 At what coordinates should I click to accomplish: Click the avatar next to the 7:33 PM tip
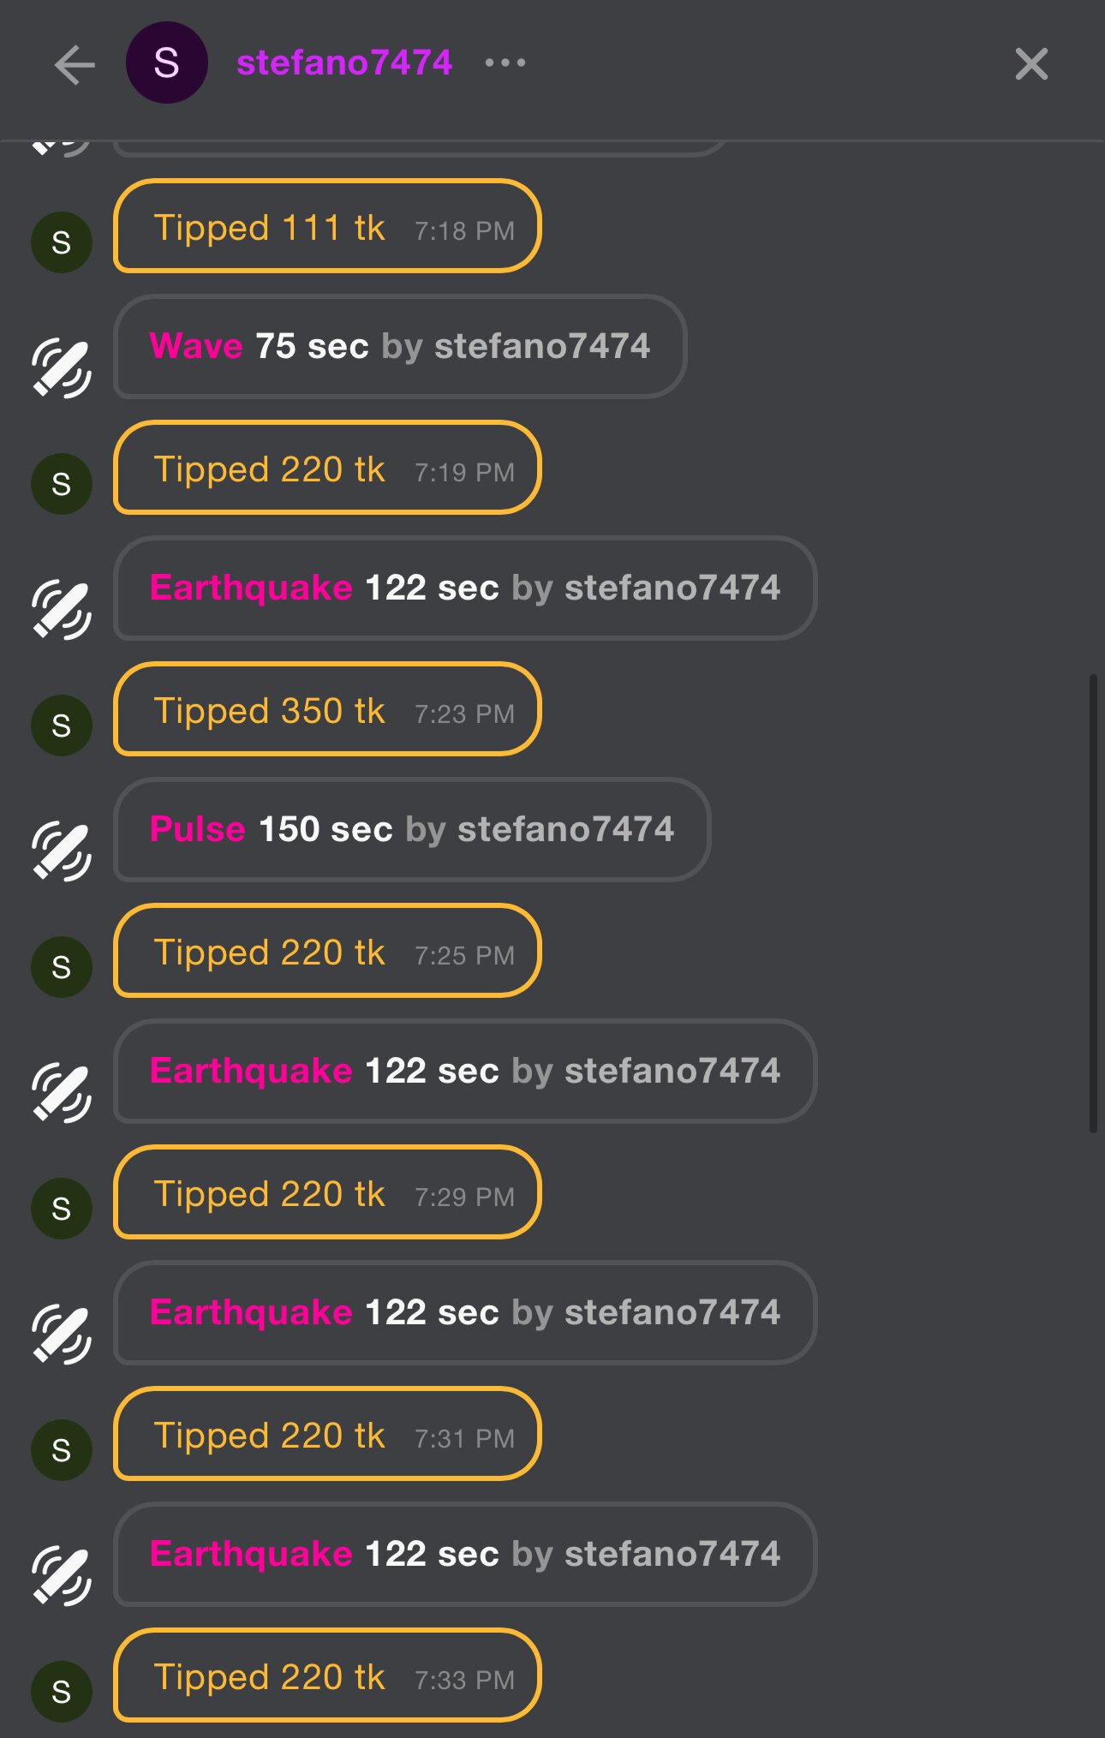point(62,1692)
